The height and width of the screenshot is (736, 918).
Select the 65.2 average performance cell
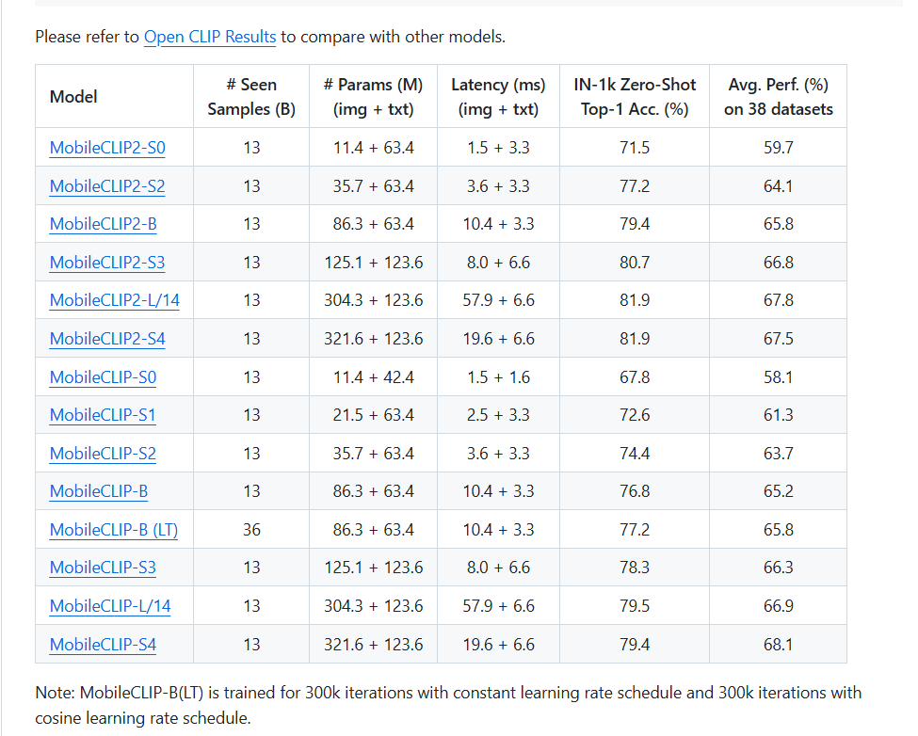click(778, 491)
